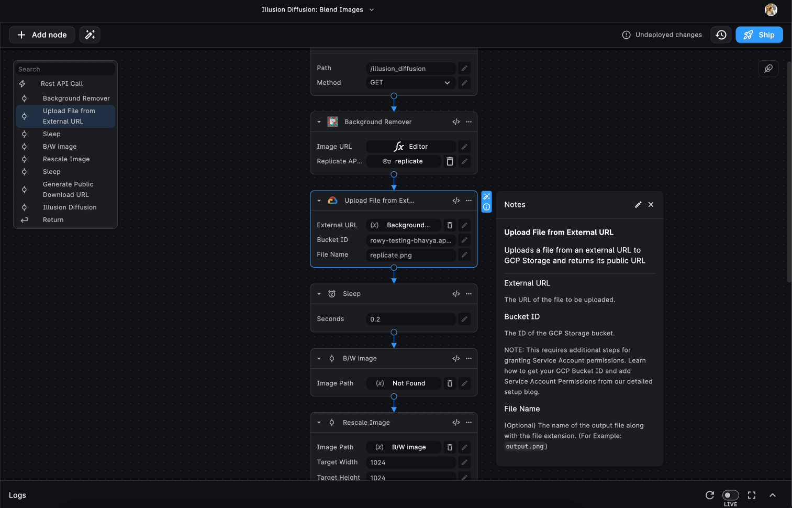Open the fx Editor for Image URL
The image size is (792, 508).
(x=411, y=146)
